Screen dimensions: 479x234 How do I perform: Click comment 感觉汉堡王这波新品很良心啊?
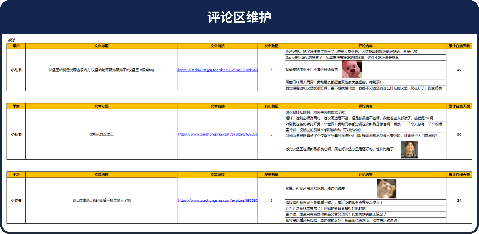(340, 149)
